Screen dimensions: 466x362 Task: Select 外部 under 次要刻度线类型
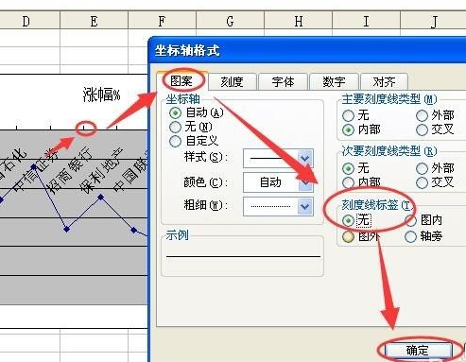tap(422, 168)
